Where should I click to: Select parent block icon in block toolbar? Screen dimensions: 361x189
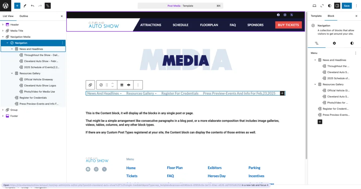tap(90, 85)
